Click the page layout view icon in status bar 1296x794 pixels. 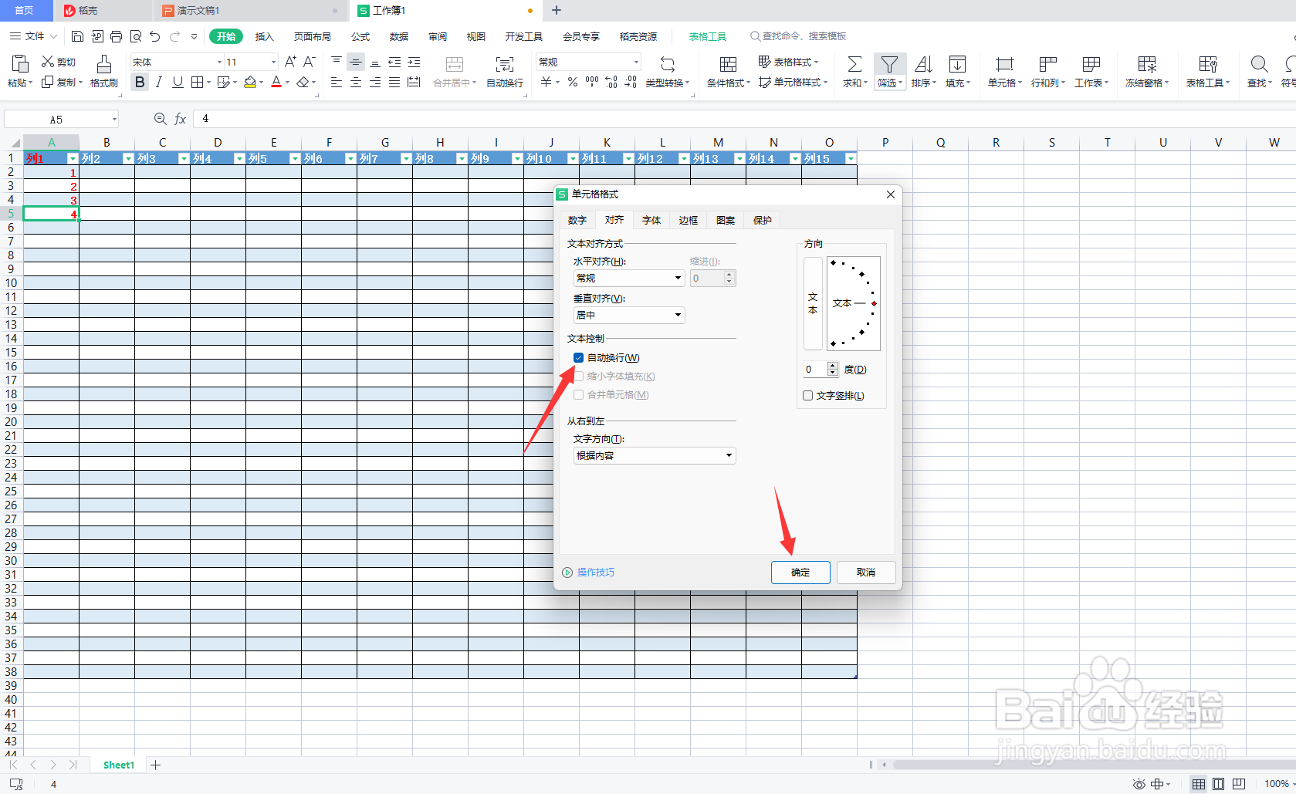click(1218, 784)
